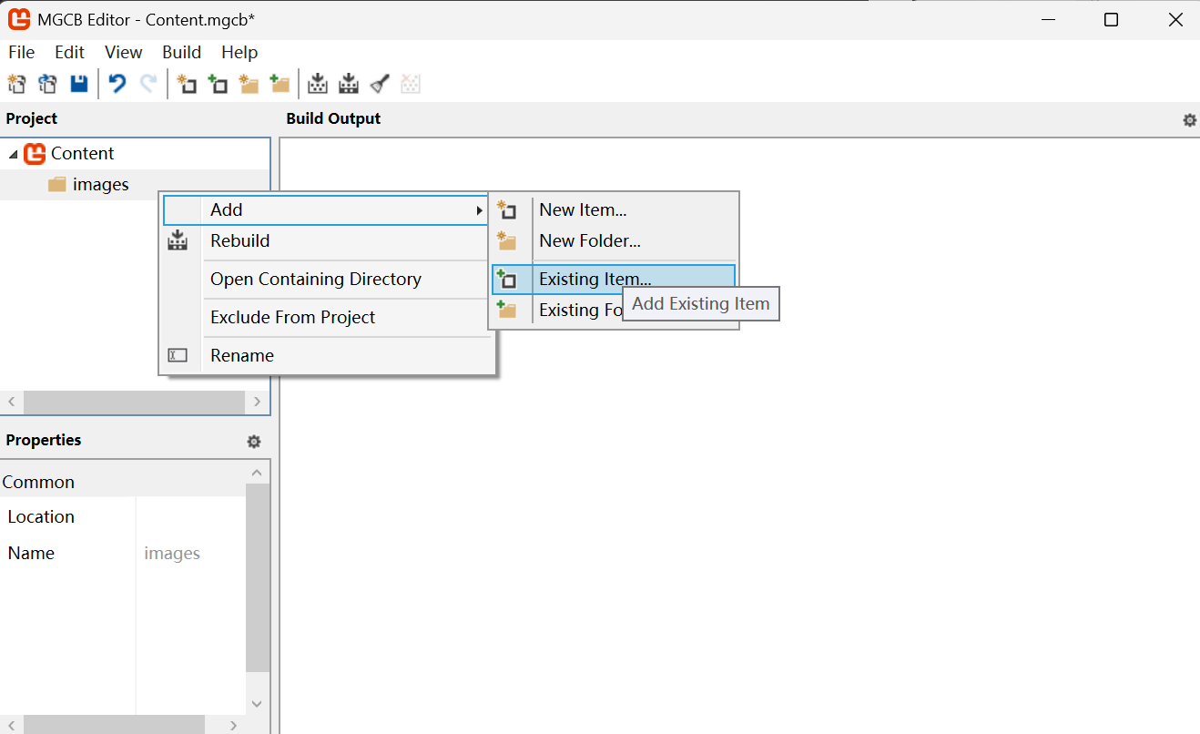Open the Build menu
Viewport: 1200px width, 734px height.
[181, 52]
